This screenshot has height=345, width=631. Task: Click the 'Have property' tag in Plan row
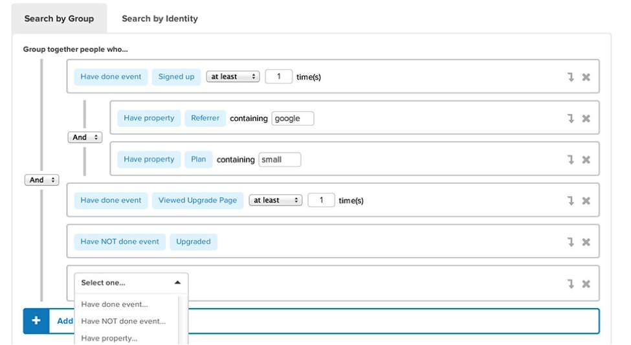149,159
